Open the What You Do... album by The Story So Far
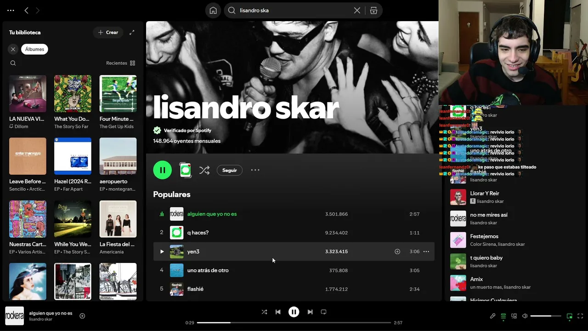The width and height of the screenshot is (588, 331). [x=73, y=102]
